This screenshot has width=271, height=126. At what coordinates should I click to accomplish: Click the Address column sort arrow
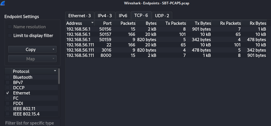point(93,23)
